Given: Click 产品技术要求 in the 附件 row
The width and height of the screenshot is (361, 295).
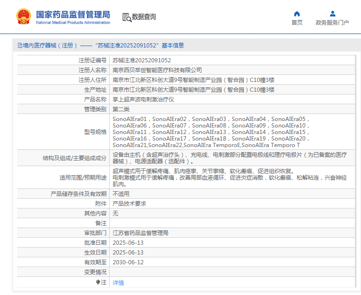Looking at the screenshot, I should point(129,204).
